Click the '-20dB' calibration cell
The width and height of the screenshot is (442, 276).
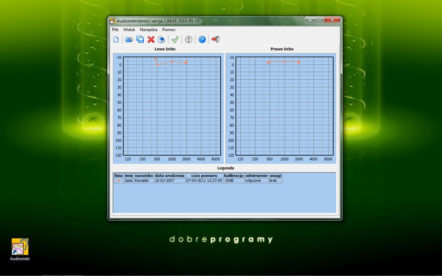(x=234, y=180)
